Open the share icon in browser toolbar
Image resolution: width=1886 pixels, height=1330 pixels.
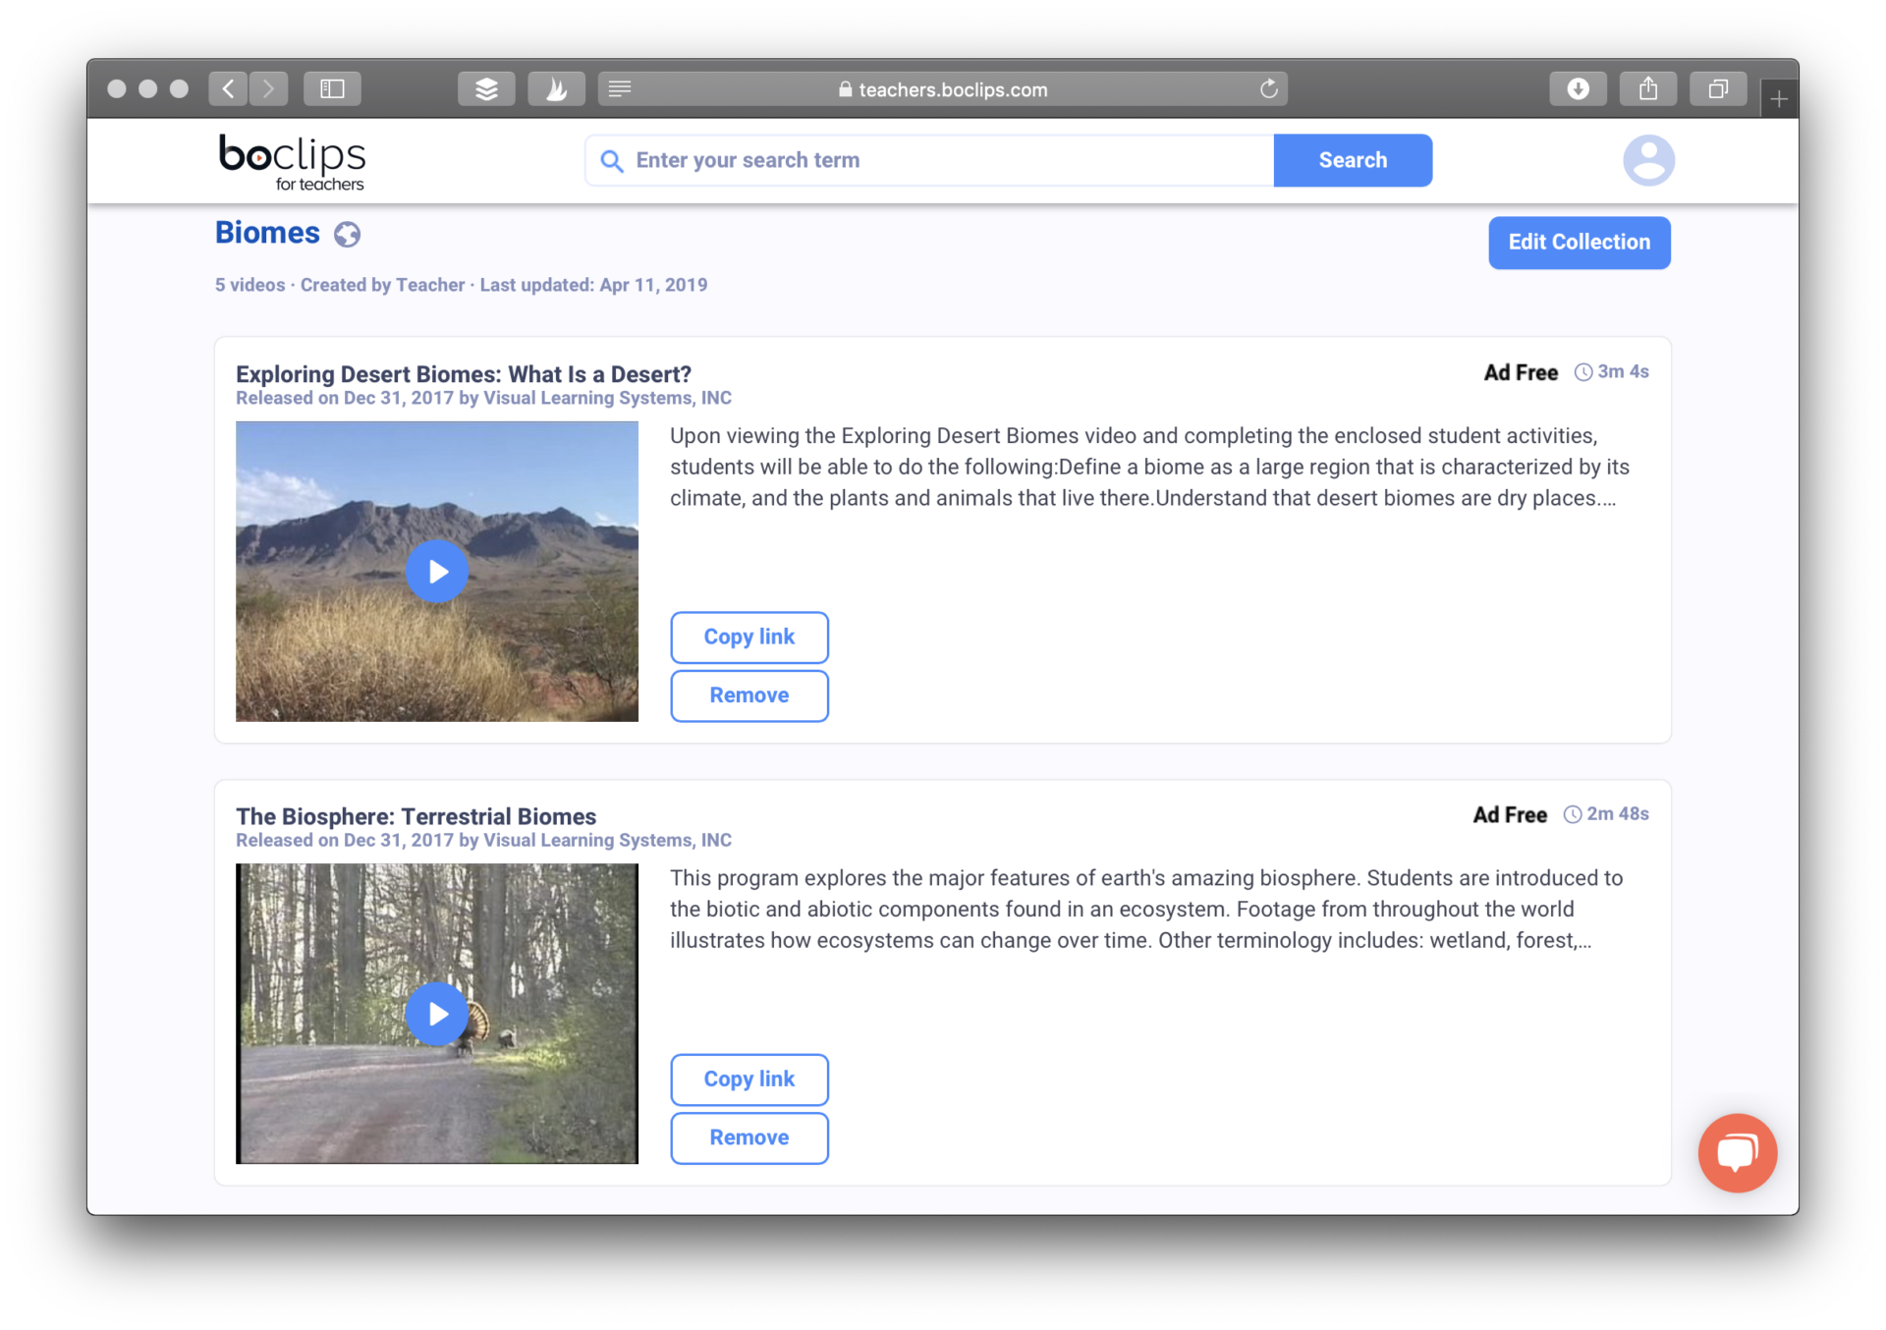point(1647,89)
